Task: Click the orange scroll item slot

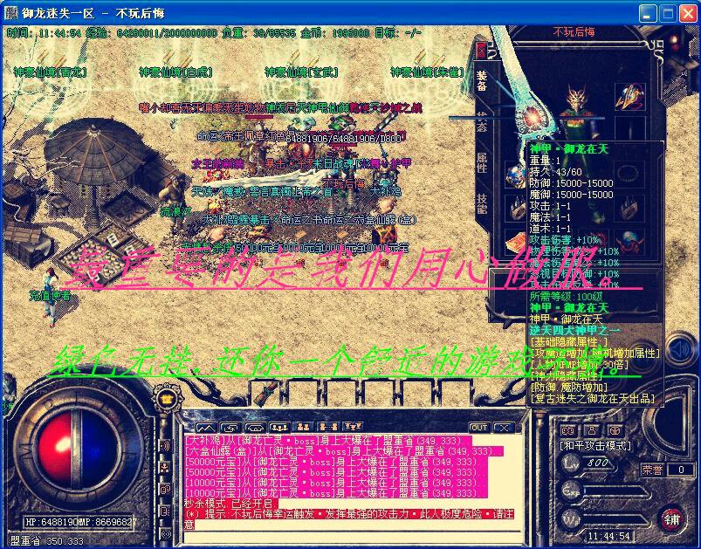Action: point(515,242)
